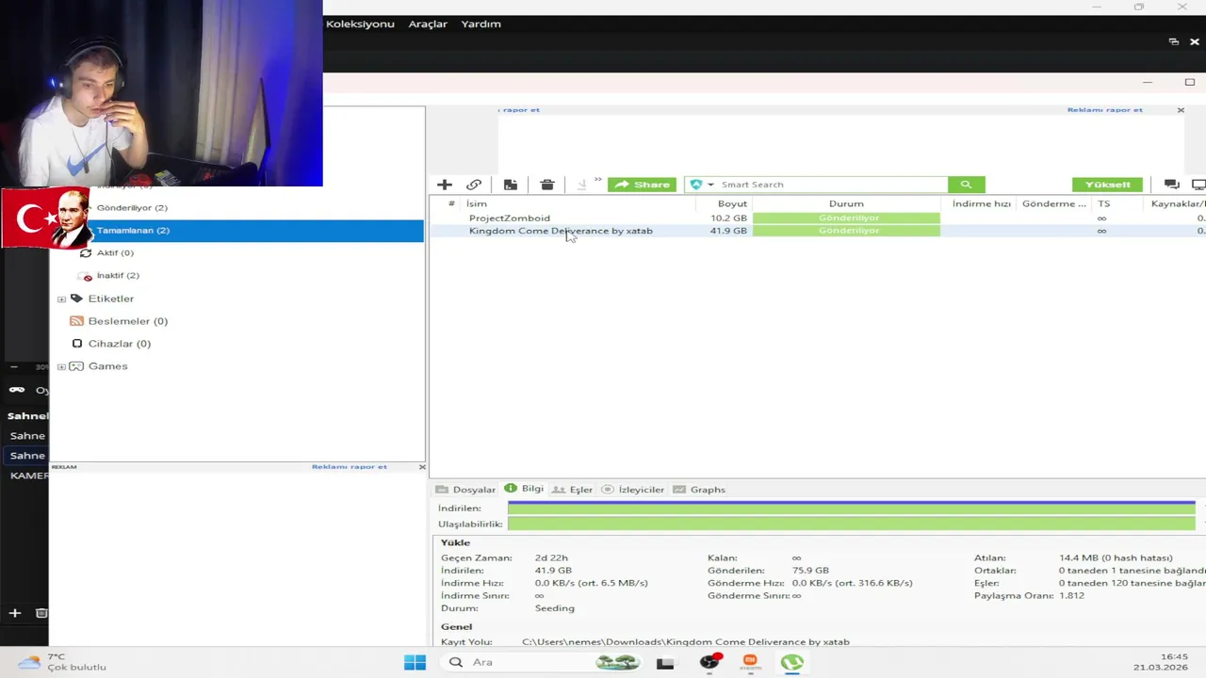This screenshot has width=1206, height=678.
Task: Click the OBS Studio taskbar icon
Action: tap(709, 662)
